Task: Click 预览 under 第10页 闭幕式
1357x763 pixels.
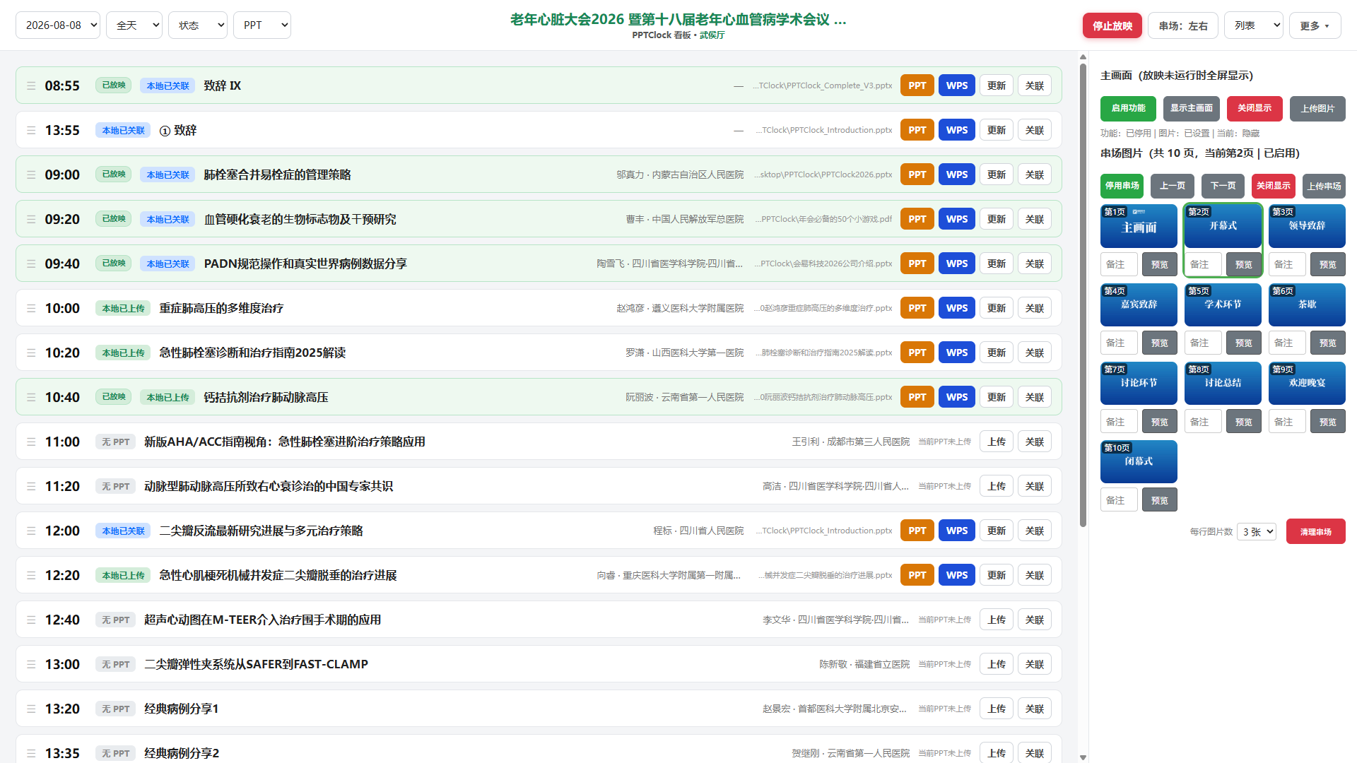Action: pyautogui.click(x=1160, y=500)
